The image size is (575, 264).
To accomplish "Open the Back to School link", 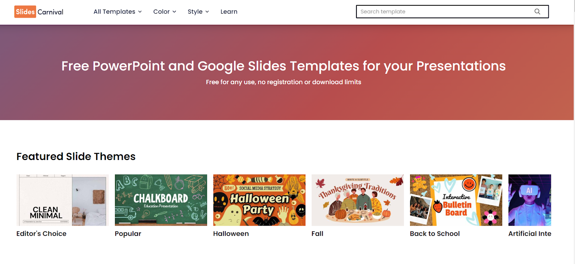I will coord(435,234).
